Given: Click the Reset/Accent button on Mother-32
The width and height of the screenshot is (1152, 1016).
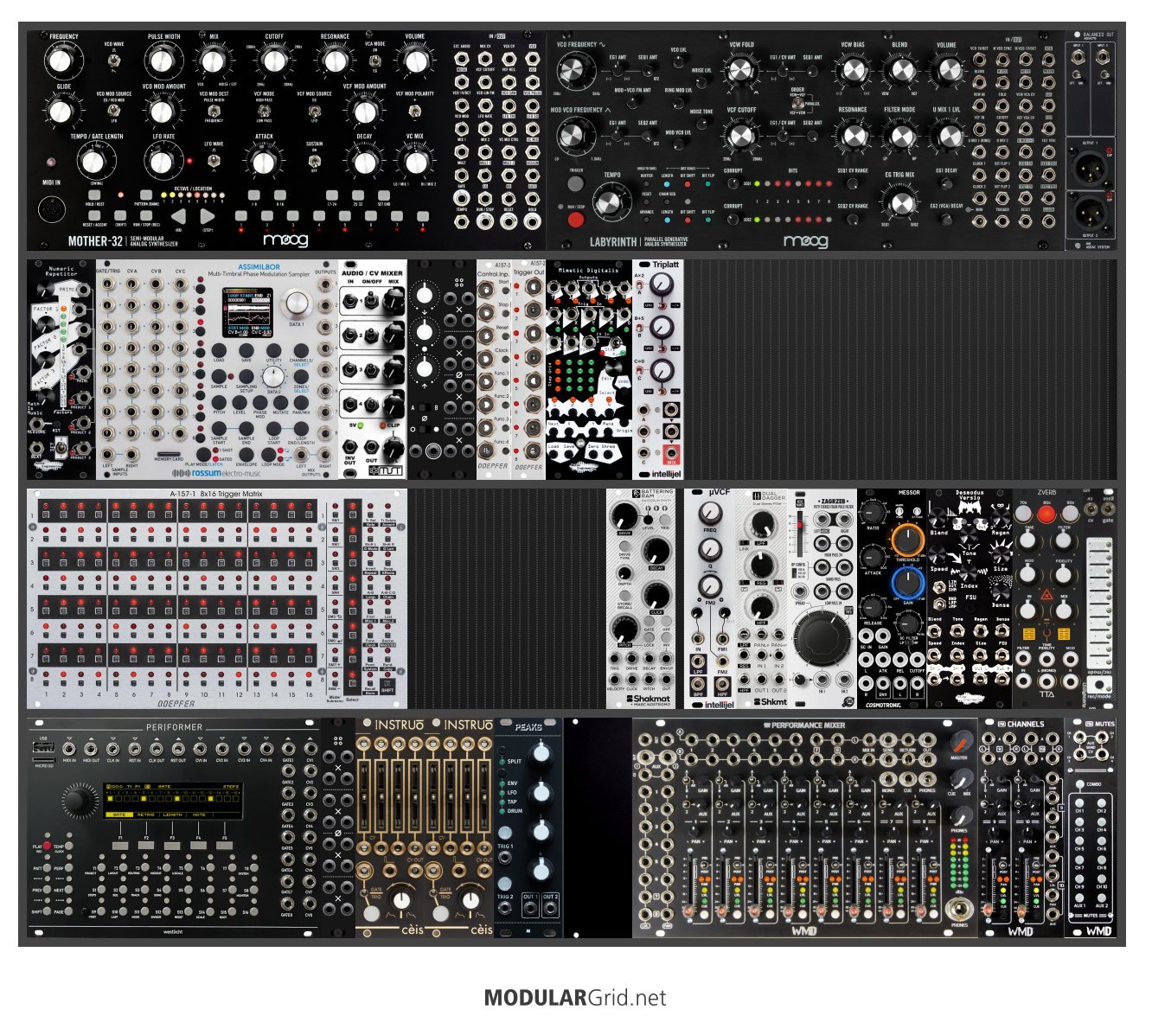Looking at the screenshot, I should [94, 216].
